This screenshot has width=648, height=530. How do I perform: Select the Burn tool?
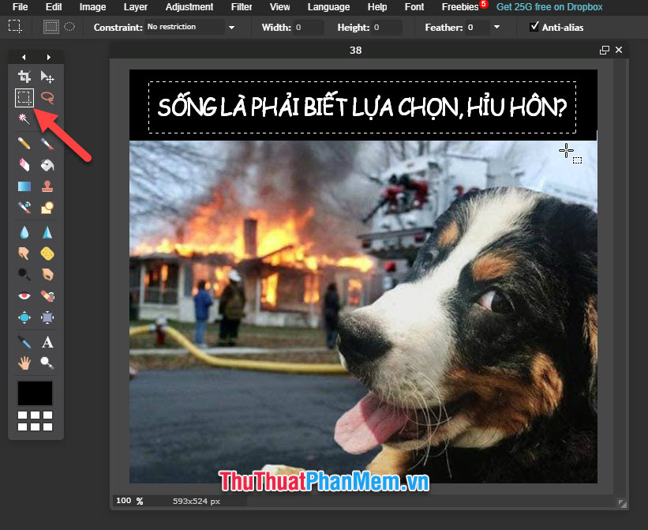pyautogui.click(x=47, y=275)
